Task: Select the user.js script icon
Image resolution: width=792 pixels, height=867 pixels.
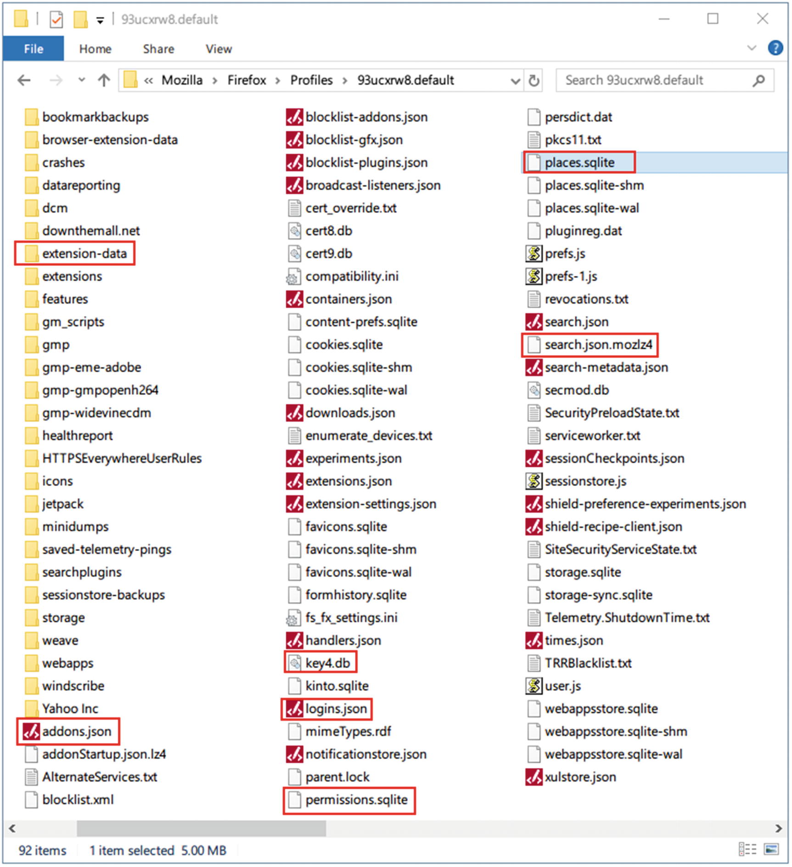Action: [534, 686]
